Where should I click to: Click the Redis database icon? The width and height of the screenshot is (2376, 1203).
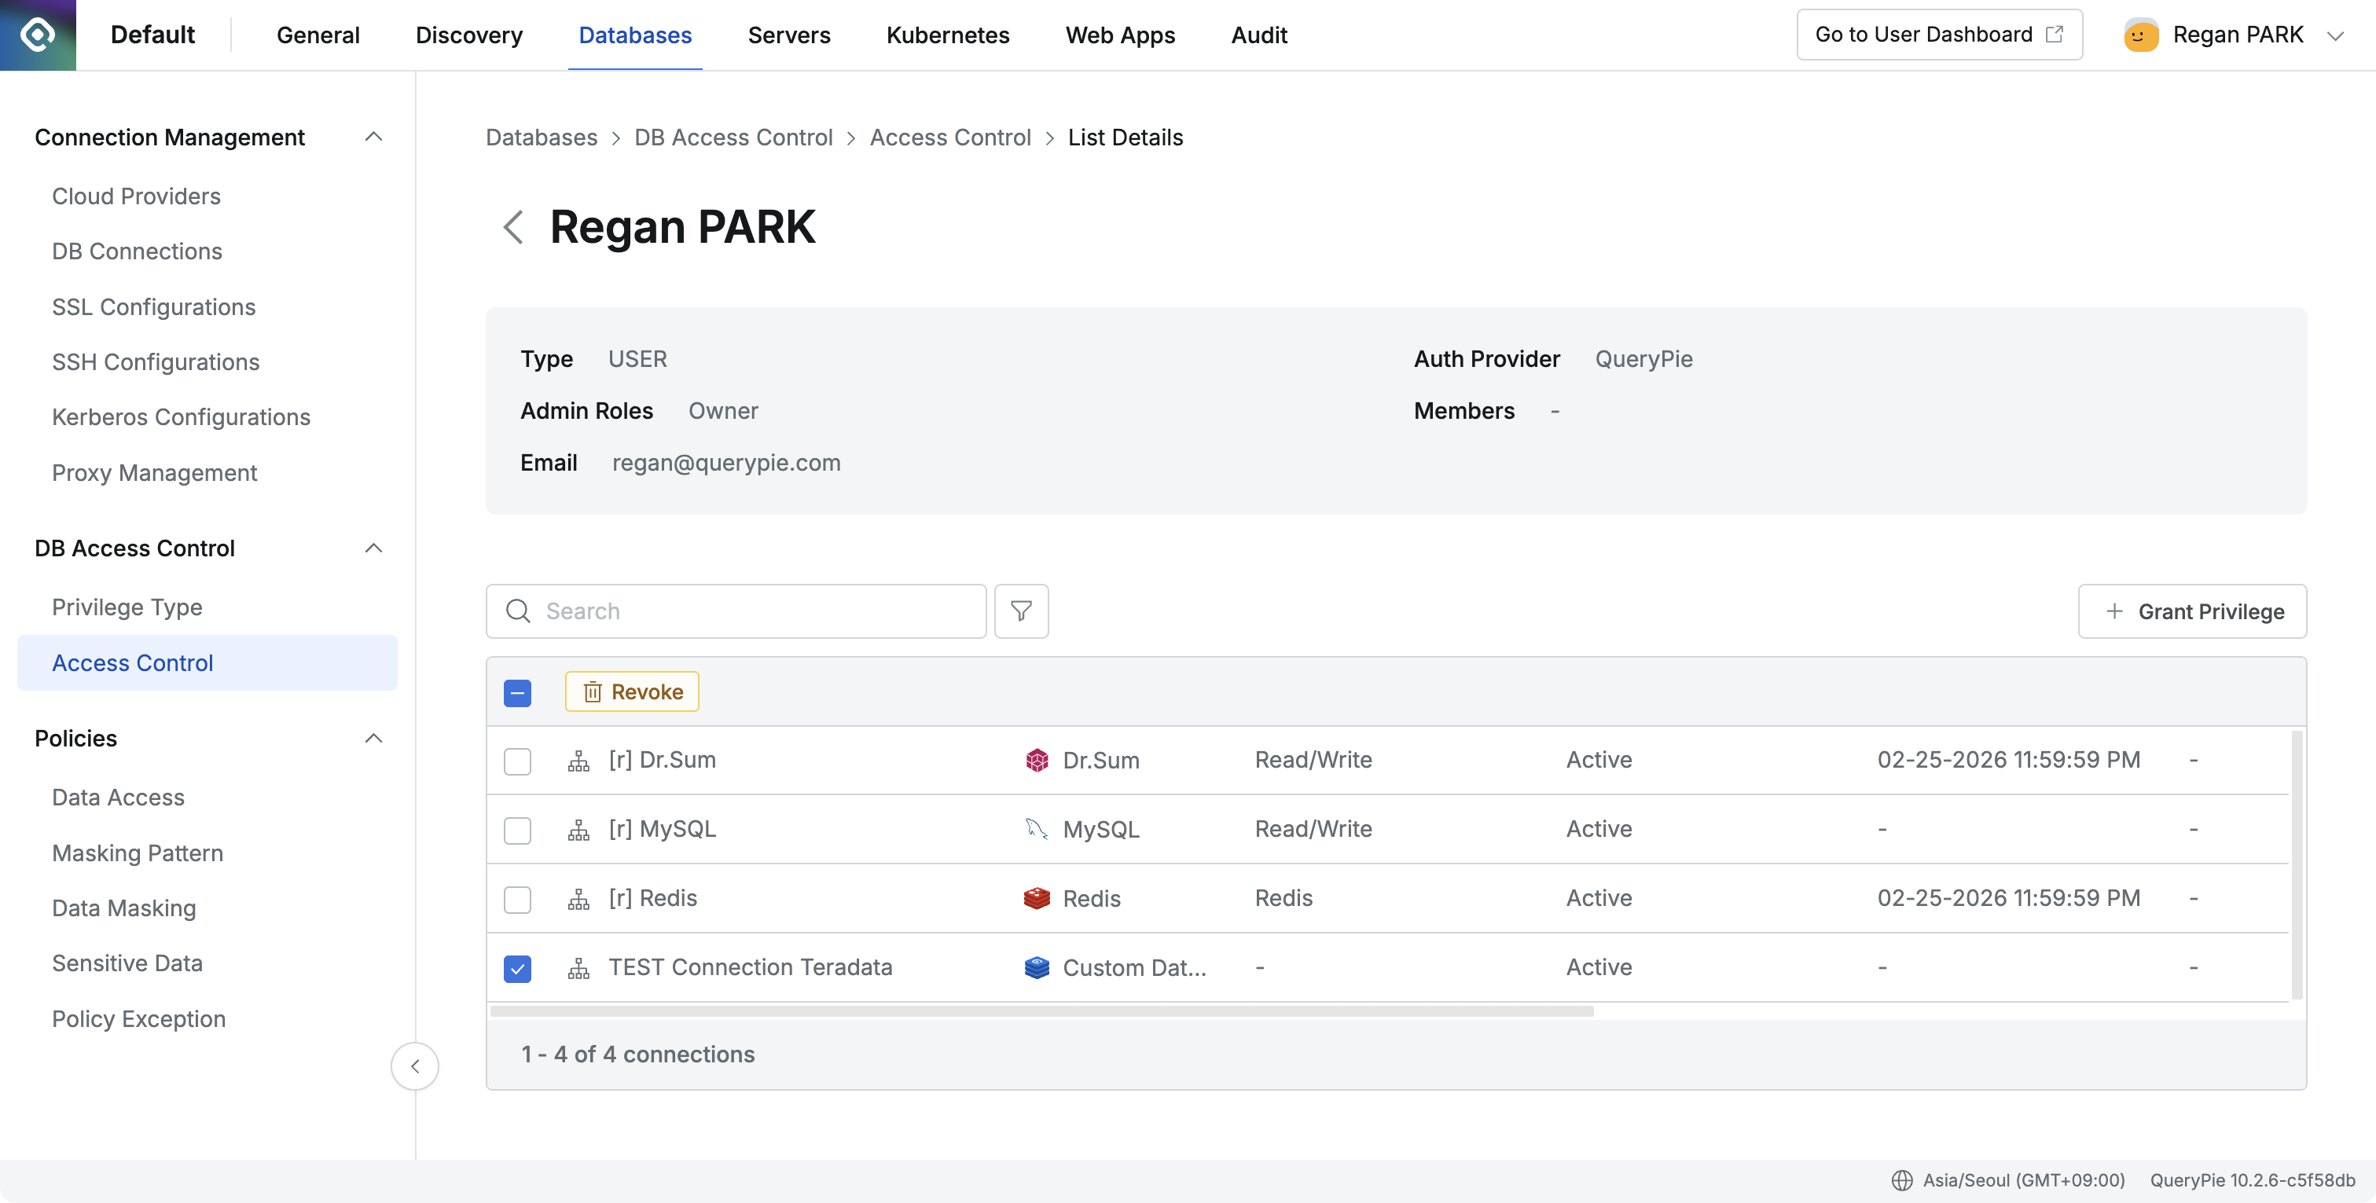(1037, 899)
